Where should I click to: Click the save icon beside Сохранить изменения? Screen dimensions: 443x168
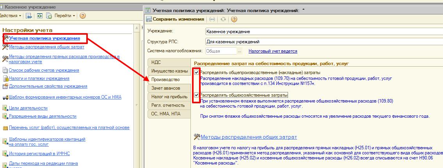click(x=149, y=19)
